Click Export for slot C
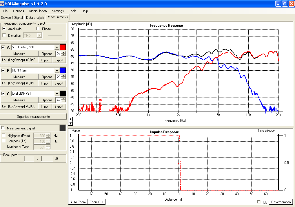The image size is (295, 207). click(x=59, y=107)
